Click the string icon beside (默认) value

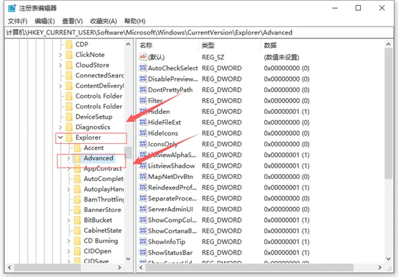click(x=142, y=57)
